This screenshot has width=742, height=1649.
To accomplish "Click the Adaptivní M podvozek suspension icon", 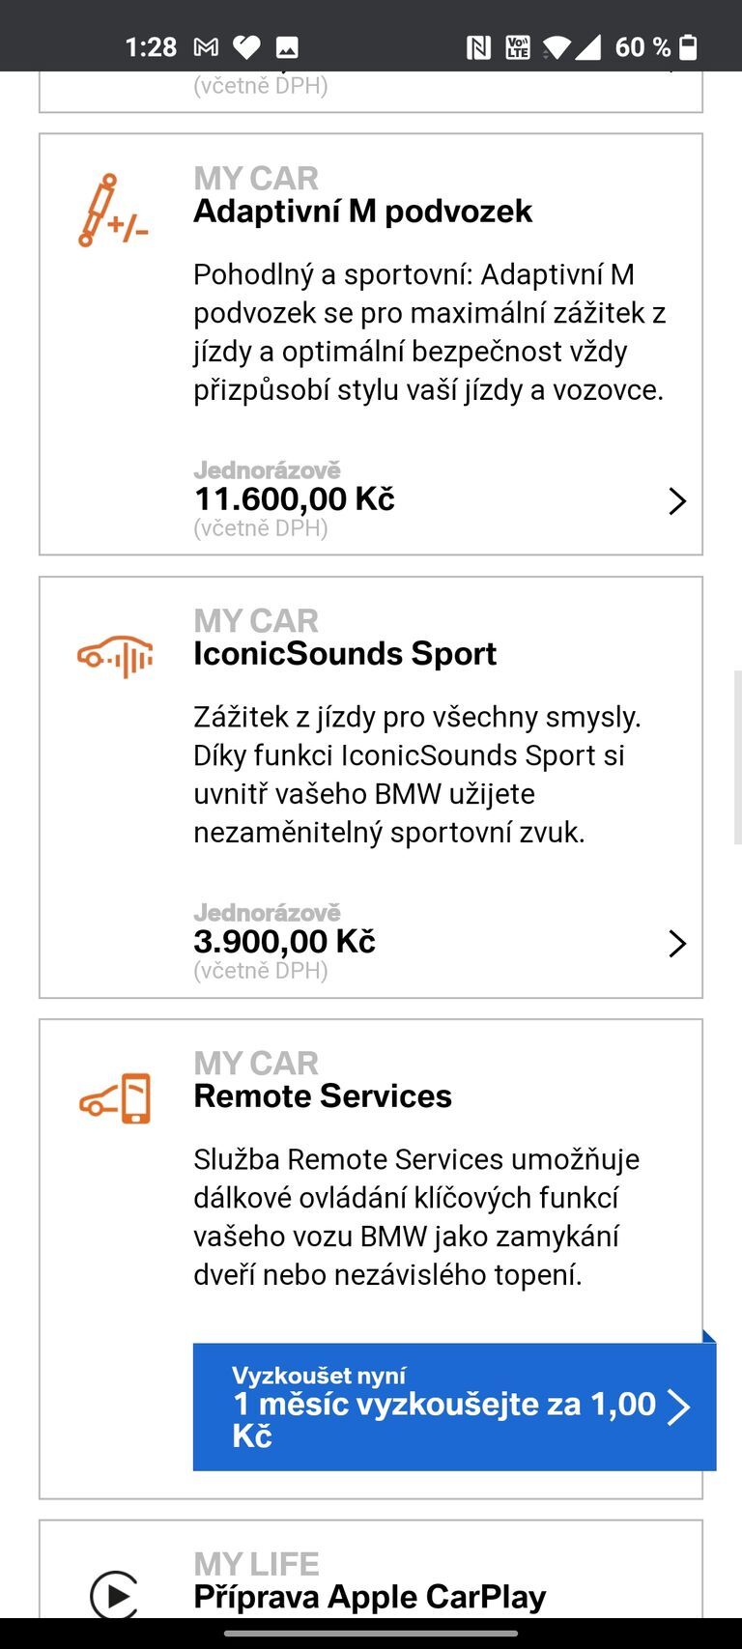I will pyautogui.click(x=113, y=211).
